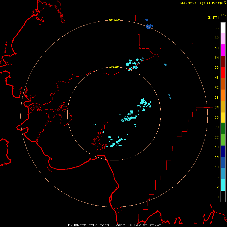Select the 38 legend value
The image size is (227, 227).
point(217,97)
